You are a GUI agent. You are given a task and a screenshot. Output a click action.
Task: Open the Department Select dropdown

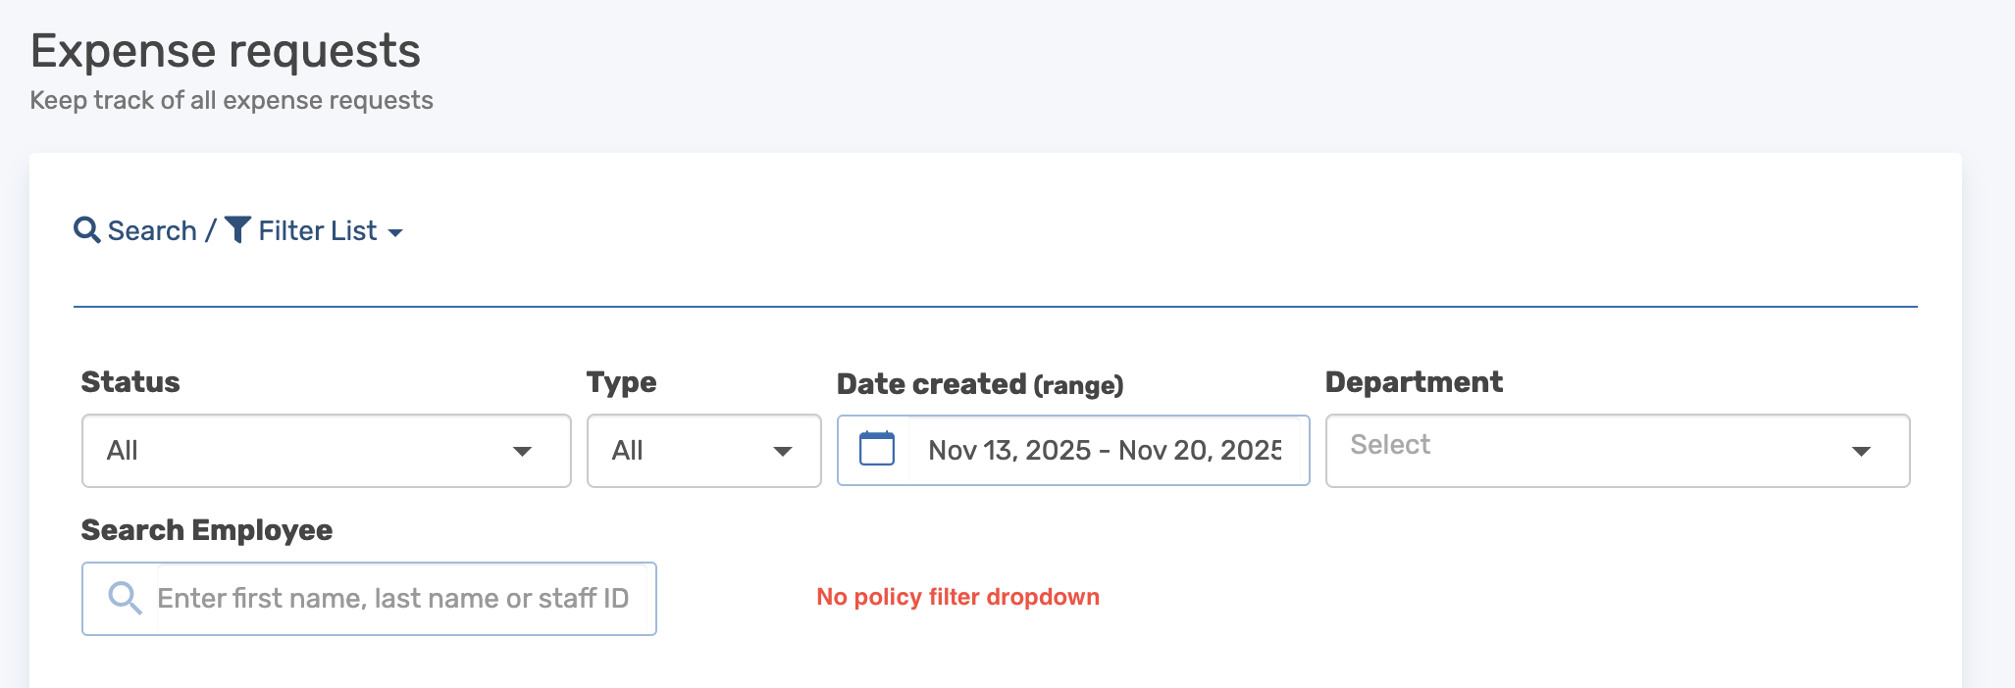point(1589,450)
